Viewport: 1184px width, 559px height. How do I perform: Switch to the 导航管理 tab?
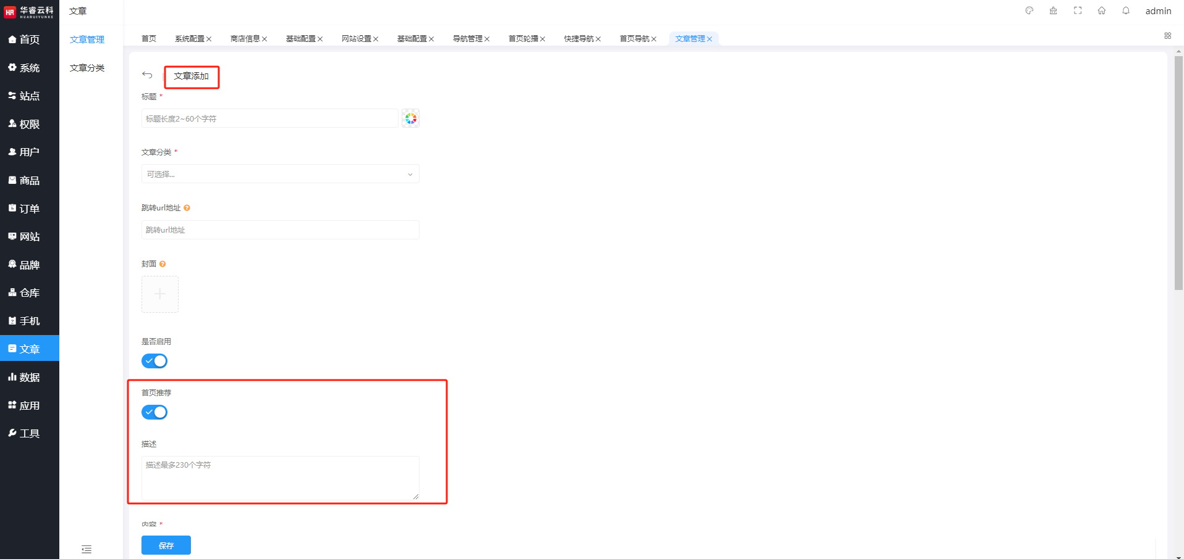[x=467, y=39]
